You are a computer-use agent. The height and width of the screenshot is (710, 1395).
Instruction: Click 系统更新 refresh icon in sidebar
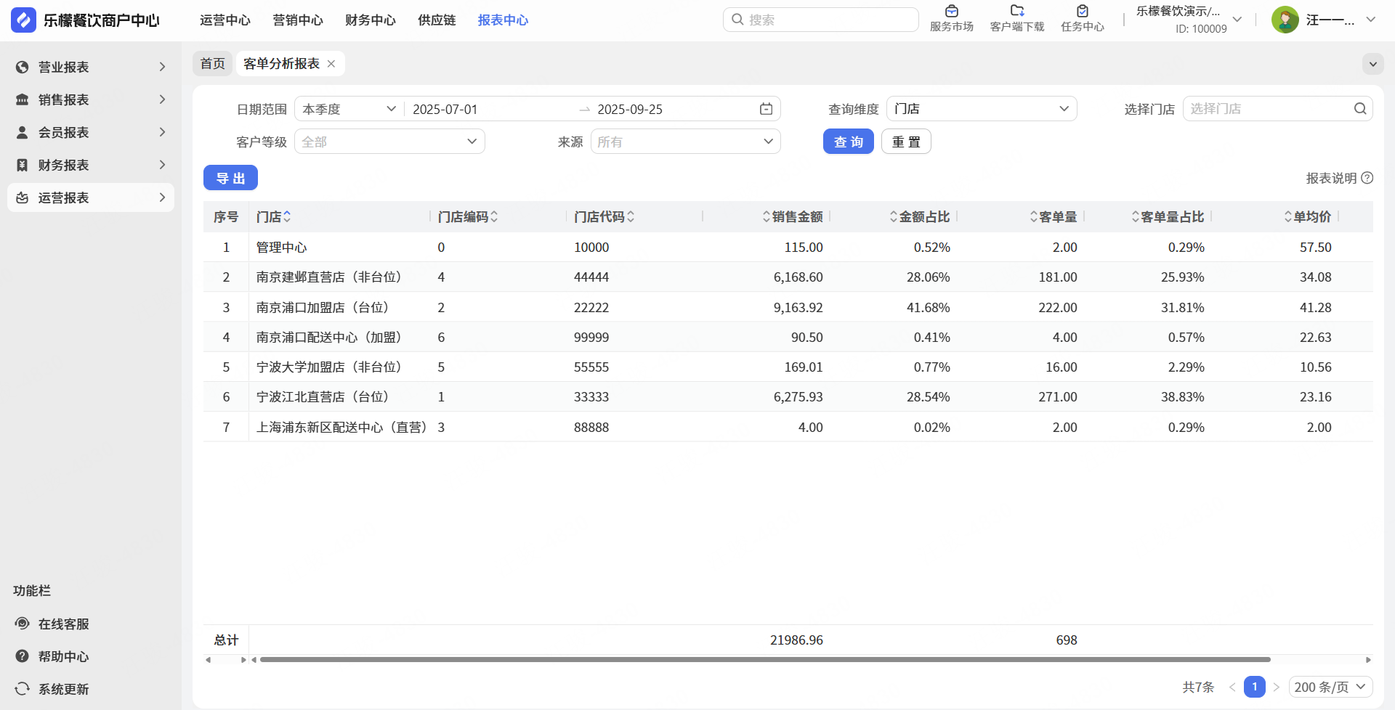tap(23, 689)
